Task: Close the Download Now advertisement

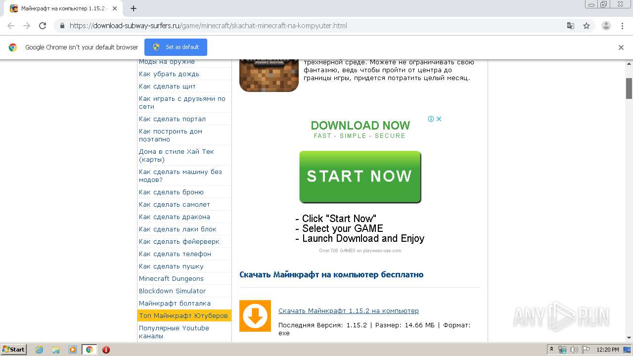Action: [x=438, y=119]
